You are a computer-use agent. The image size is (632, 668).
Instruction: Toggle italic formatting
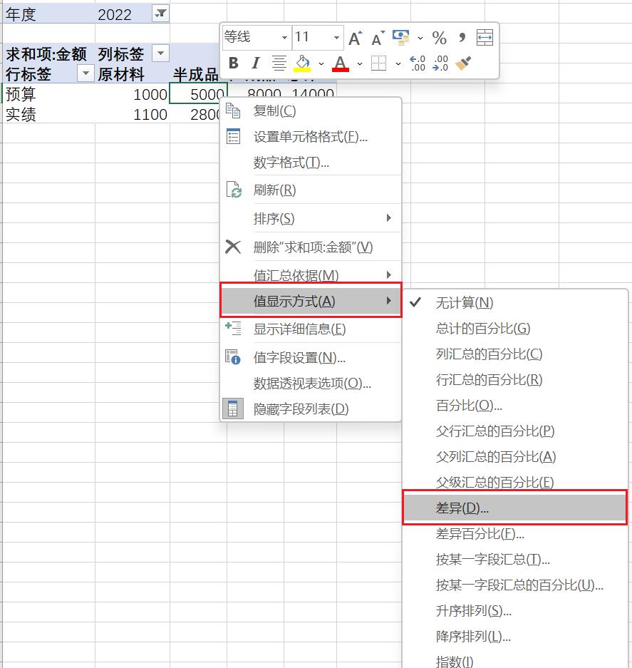256,63
